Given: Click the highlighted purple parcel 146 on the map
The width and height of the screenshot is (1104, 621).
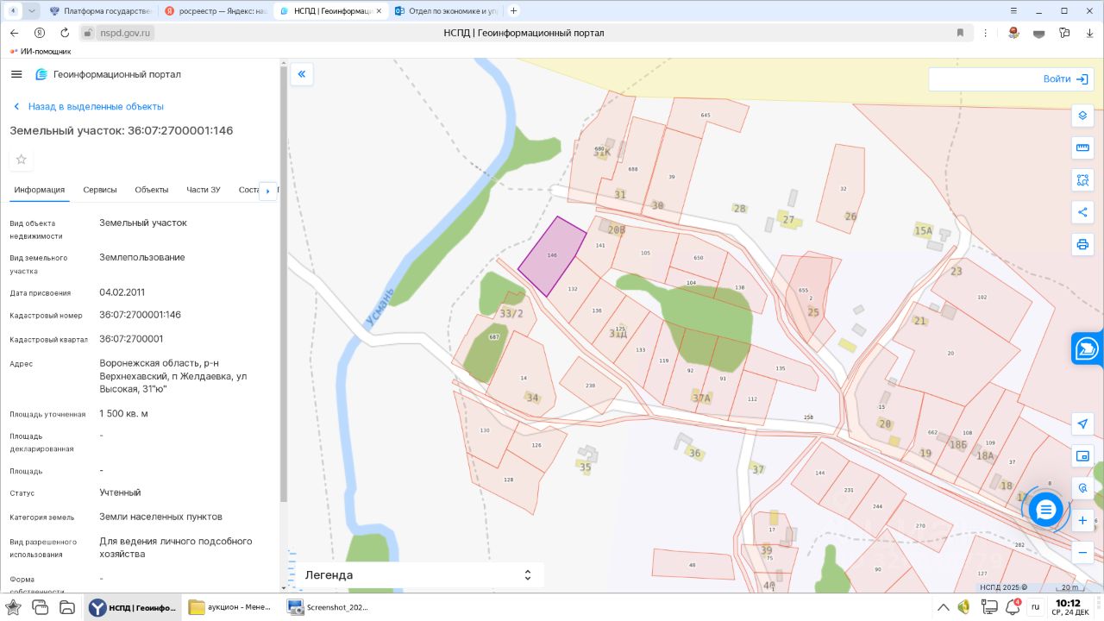Looking at the screenshot, I should 552,256.
